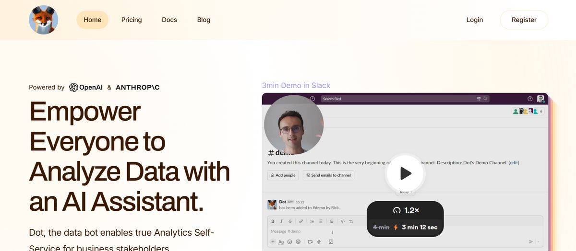Open the Docs menu item
This screenshot has width=576, height=251.
[169, 20]
